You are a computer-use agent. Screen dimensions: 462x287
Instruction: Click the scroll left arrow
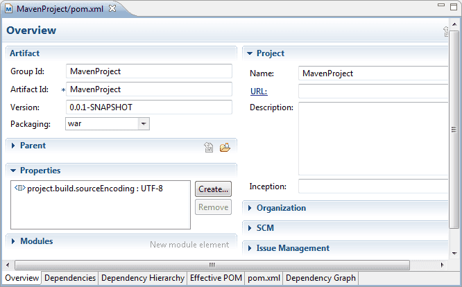pyautogui.click(x=8, y=265)
